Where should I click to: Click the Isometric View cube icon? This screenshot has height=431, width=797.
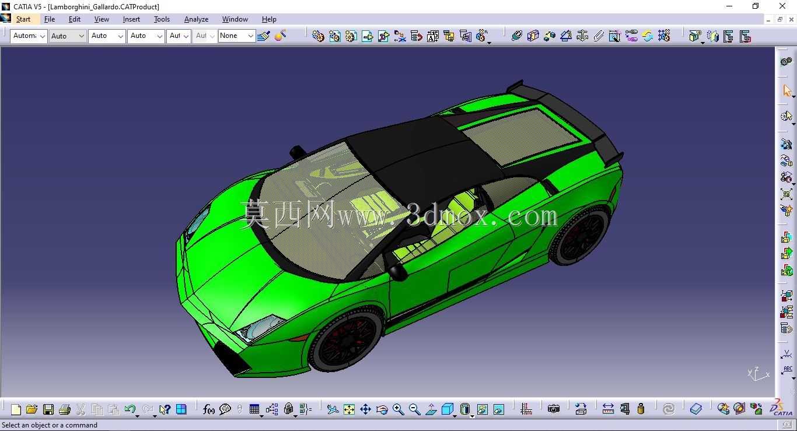448,409
